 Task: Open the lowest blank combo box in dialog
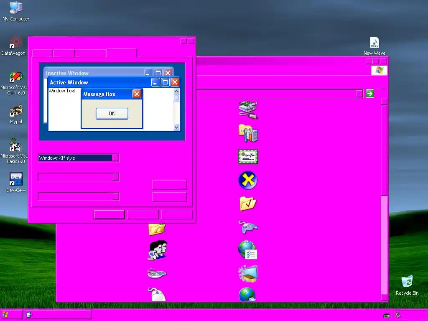pyautogui.click(x=79, y=196)
